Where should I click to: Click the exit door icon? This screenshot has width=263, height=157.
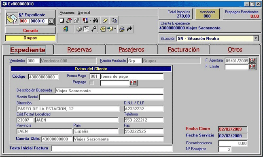point(66,29)
